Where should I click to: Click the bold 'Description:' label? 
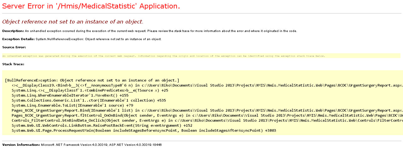point(13,31)
